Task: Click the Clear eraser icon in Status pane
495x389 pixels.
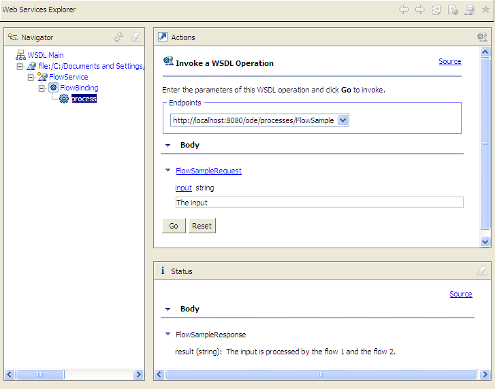Action: (x=482, y=271)
